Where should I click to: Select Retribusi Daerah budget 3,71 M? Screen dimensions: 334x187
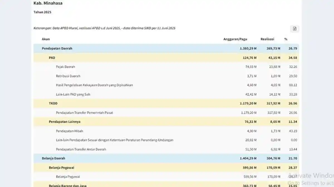click(x=252, y=76)
